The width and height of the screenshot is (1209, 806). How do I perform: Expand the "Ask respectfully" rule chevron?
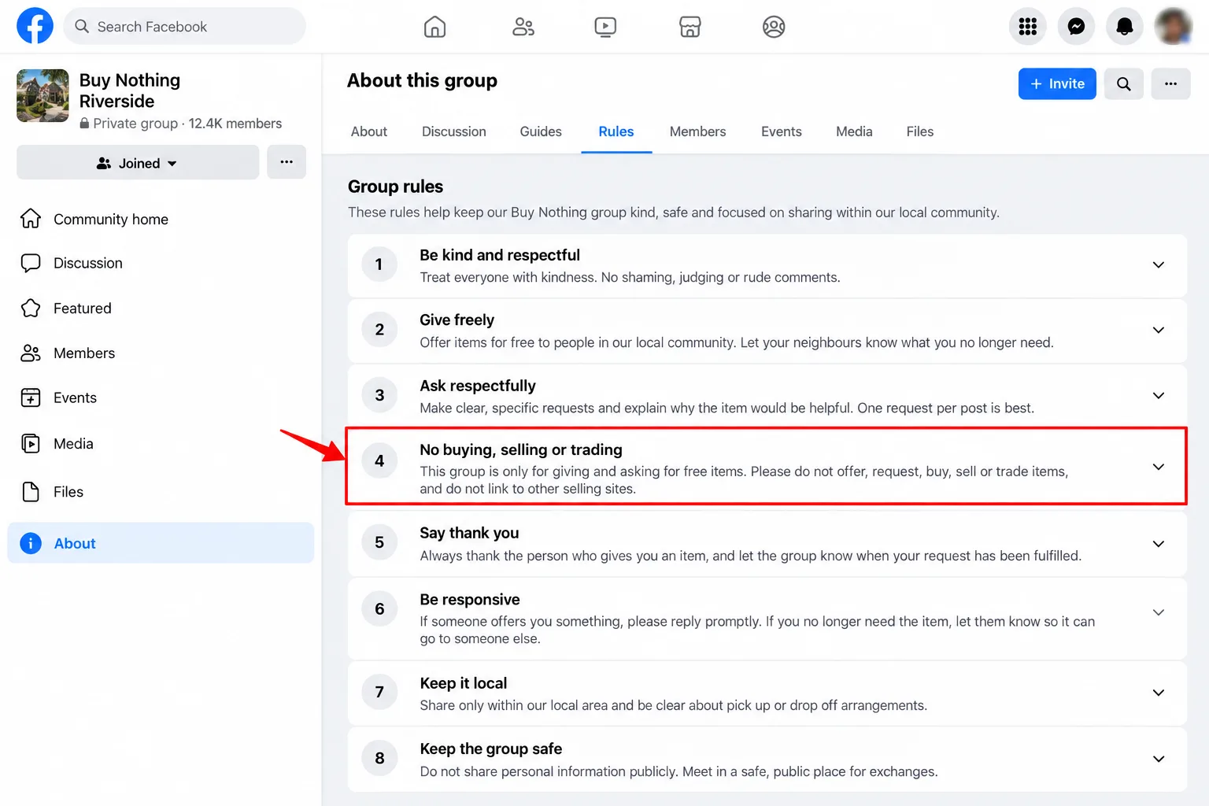coord(1158,395)
